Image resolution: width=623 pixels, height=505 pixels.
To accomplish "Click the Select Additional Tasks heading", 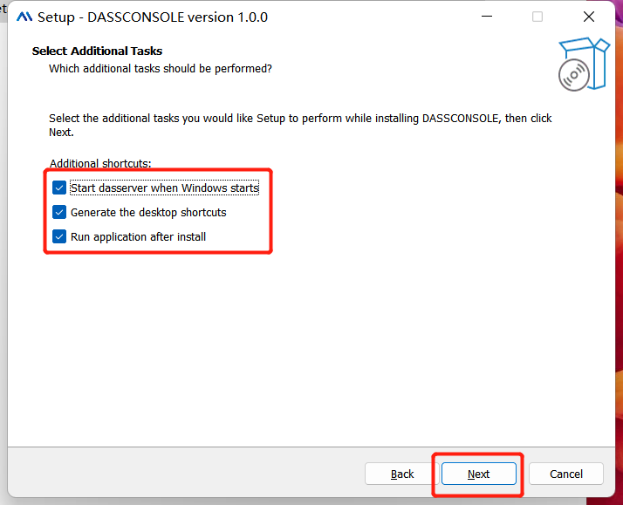I will (x=98, y=51).
